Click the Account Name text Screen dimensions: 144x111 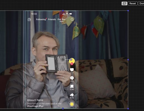(x=35, y=100)
